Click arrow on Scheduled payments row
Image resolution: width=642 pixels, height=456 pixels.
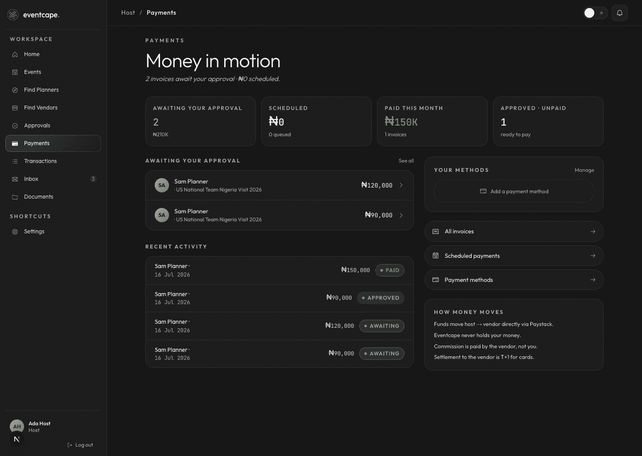tap(593, 256)
